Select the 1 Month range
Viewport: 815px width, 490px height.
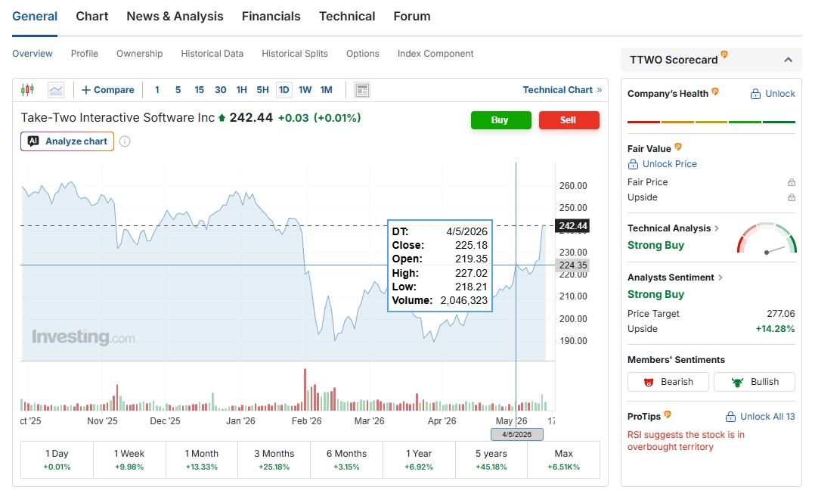pyautogui.click(x=202, y=460)
